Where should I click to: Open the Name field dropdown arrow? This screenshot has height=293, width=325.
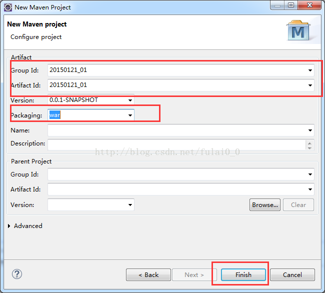click(310, 130)
